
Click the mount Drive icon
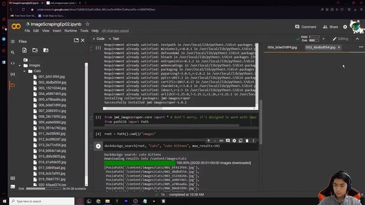coord(46,50)
